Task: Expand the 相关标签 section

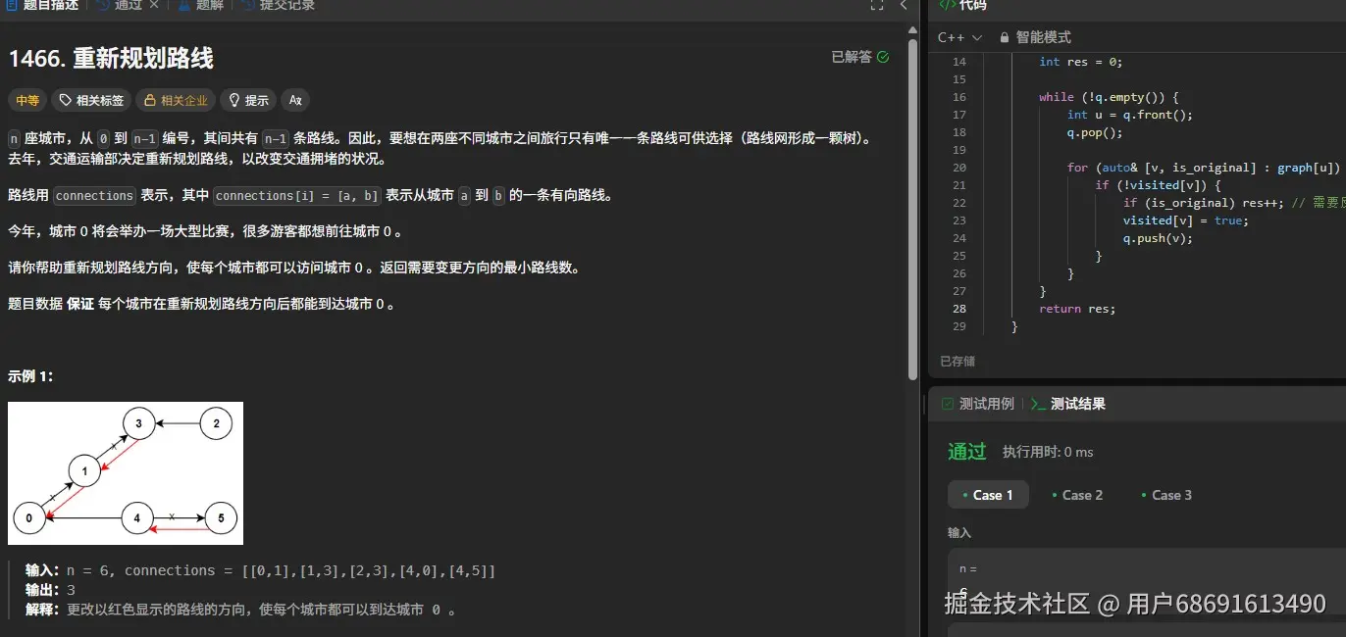Action: click(x=91, y=100)
